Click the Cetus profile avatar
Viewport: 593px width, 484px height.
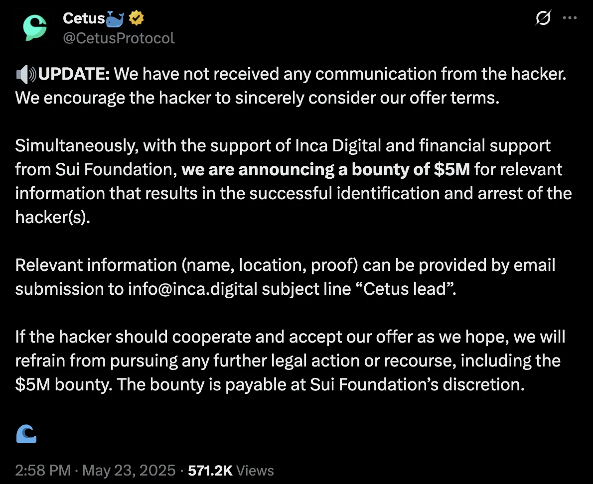pyautogui.click(x=34, y=28)
